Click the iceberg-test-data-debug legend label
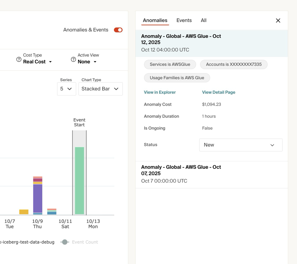The height and width of the screenshot is (264, 297). point(27,242)
